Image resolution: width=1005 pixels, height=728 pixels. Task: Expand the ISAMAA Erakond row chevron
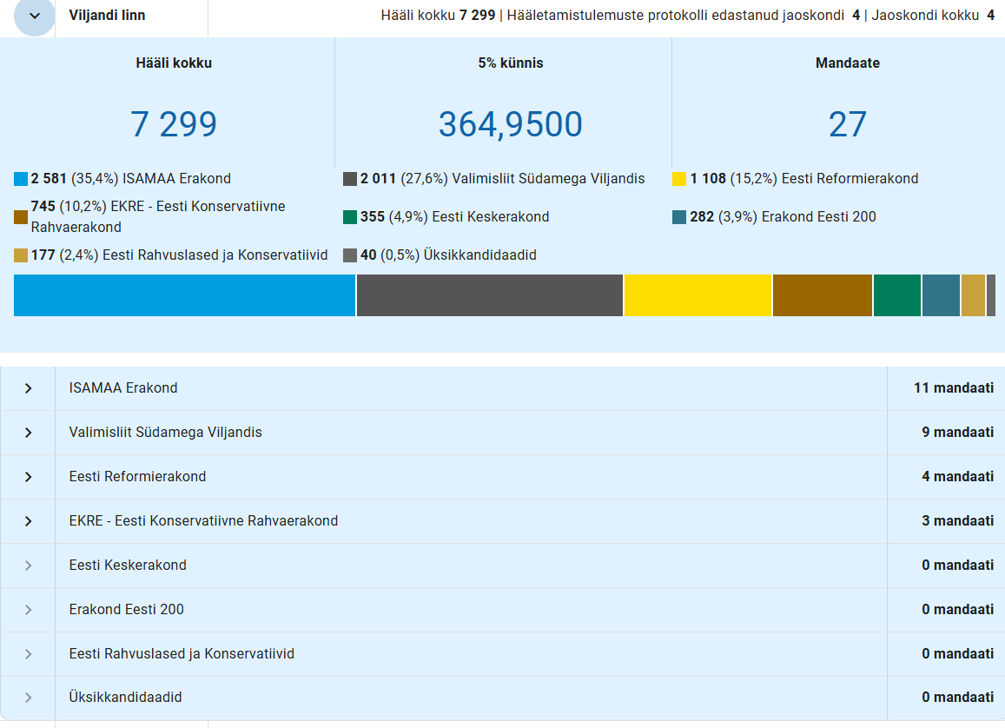click(x=28, y=388)
